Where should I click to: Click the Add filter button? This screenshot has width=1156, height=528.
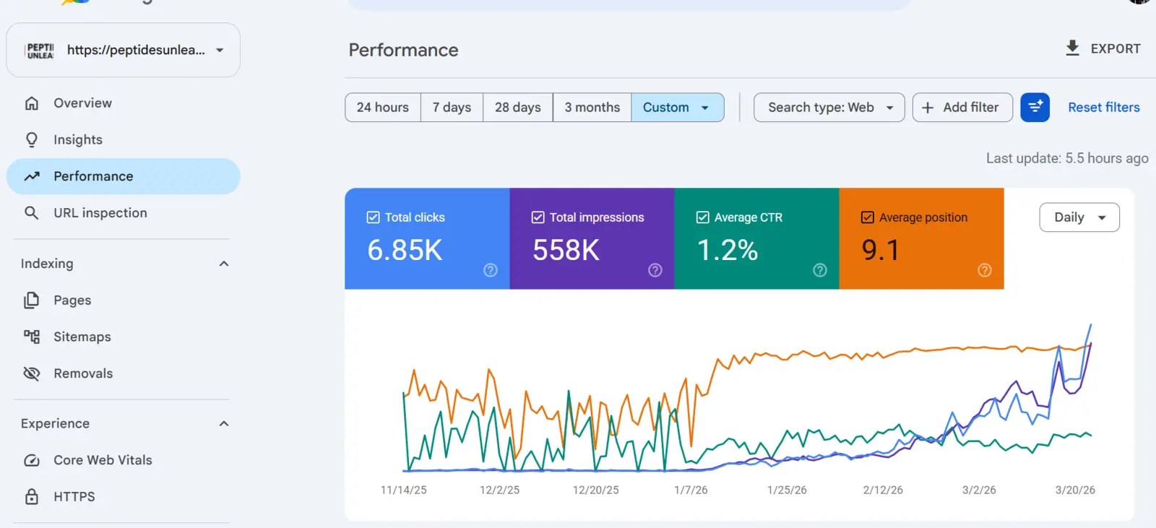click(x=962, y=108)
